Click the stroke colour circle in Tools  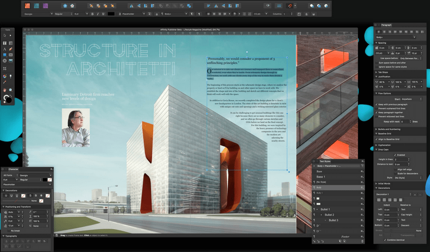click(6, 98)
